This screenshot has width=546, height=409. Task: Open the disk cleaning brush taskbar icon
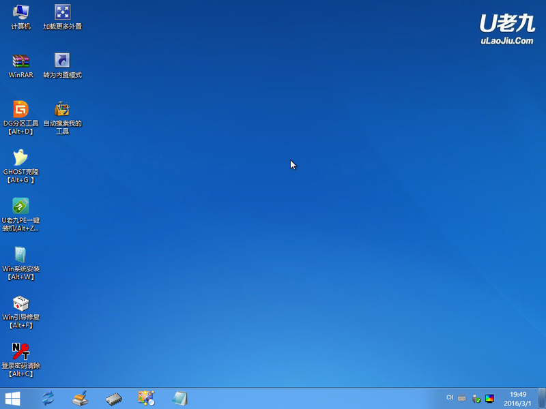(x=80, y=399)
